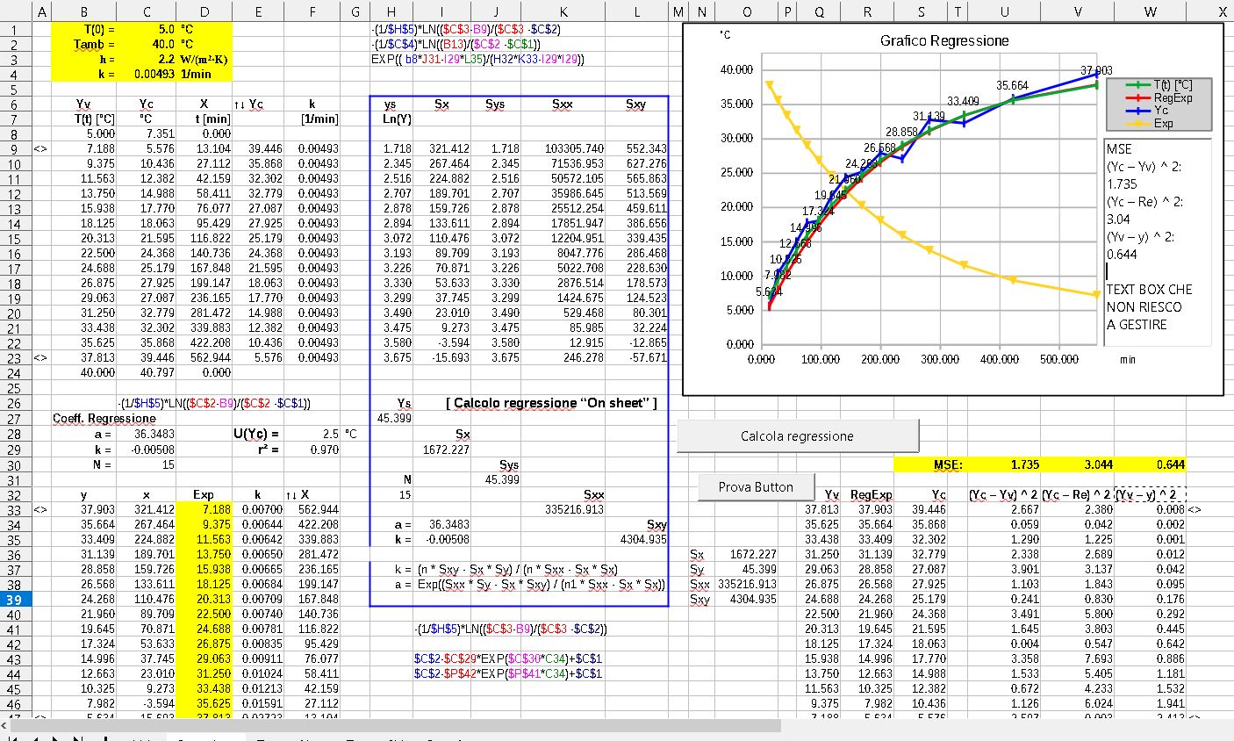Click the Tamb value cell showing 40.0
This screenshot has width=1234, height=741.
click(146, 44)
